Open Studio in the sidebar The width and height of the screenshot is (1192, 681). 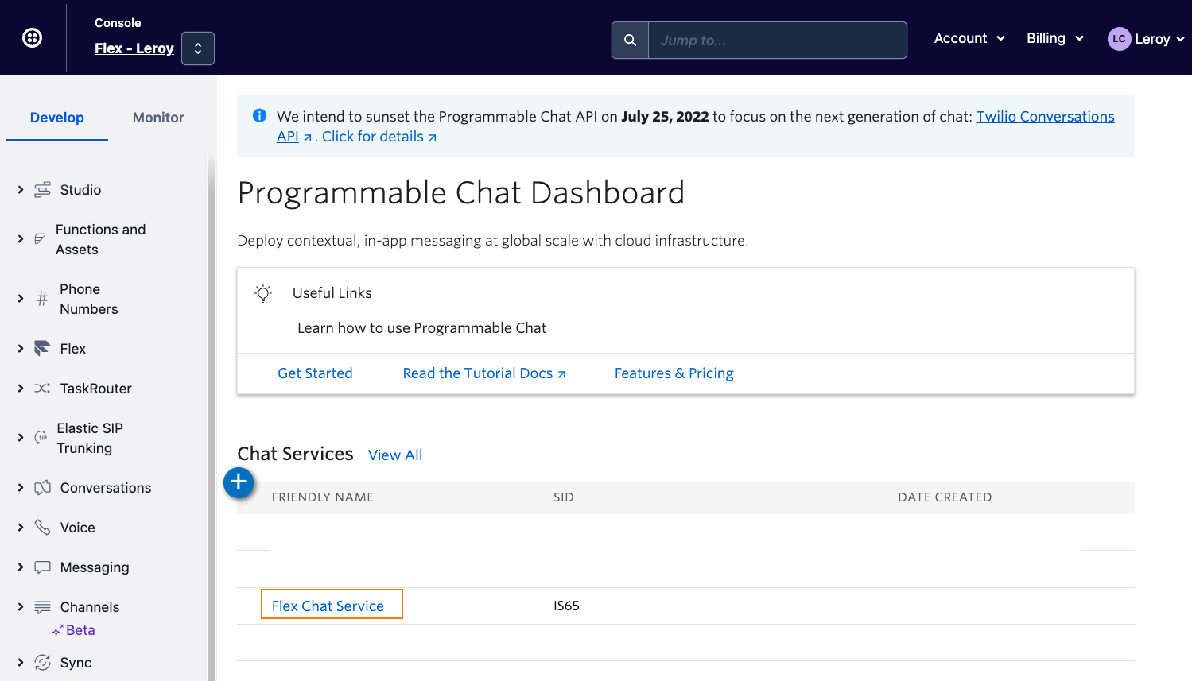point(80,190)
